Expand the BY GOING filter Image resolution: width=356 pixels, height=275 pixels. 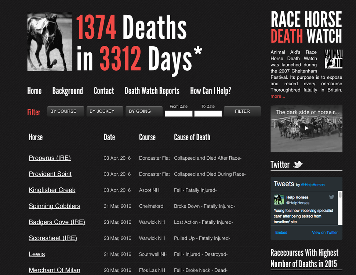tap(144, 111)
